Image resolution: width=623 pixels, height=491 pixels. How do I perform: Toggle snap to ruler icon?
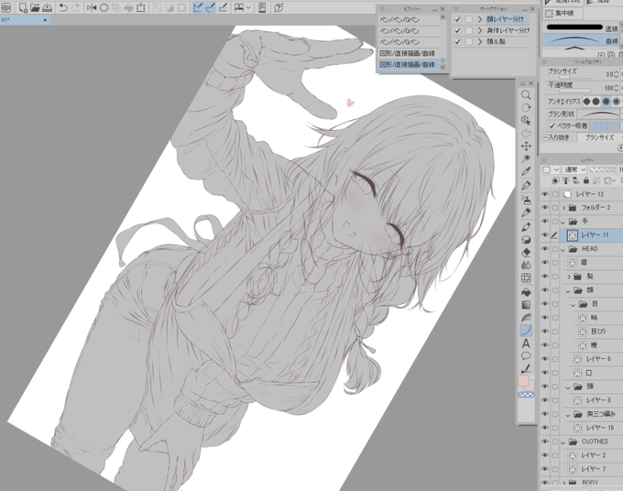coord(198,7)
